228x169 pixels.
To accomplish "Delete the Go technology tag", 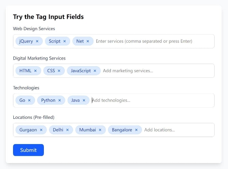I will click(x=29, y=101).
